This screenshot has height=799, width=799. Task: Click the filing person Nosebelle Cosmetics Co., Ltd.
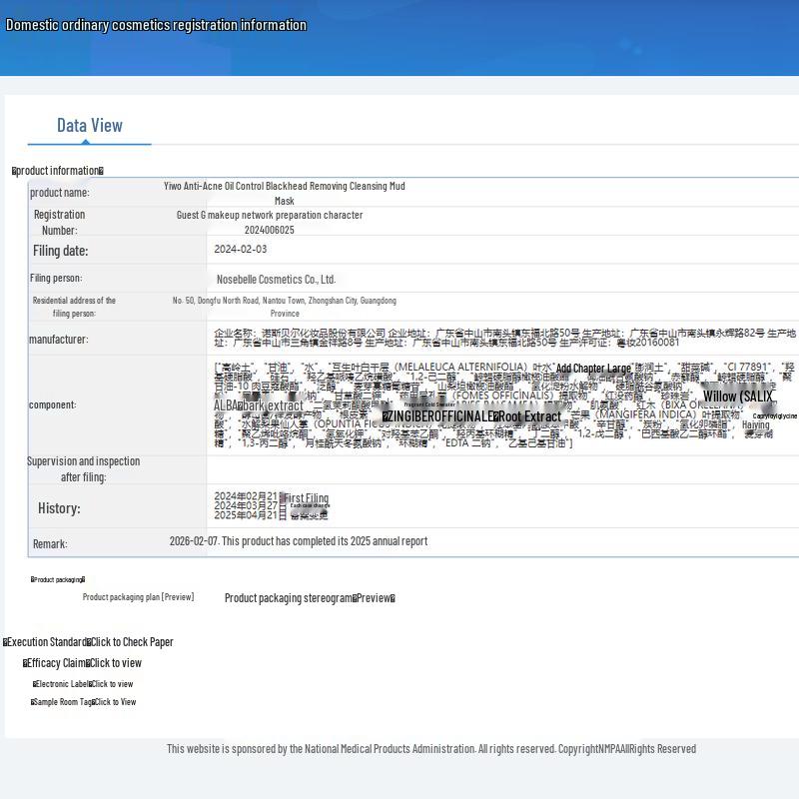pos(277,280)
